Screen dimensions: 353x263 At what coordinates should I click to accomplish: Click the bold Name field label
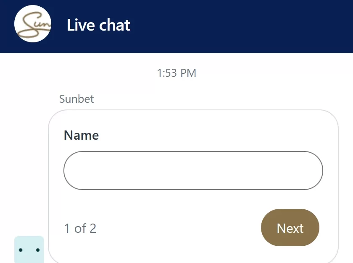pos(81,135)
